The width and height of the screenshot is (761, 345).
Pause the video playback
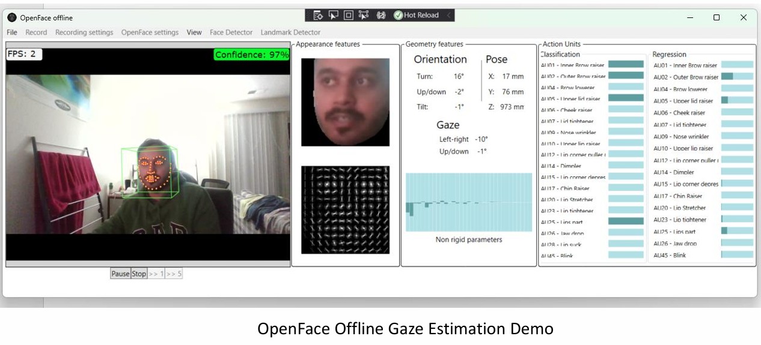point(120,274)
